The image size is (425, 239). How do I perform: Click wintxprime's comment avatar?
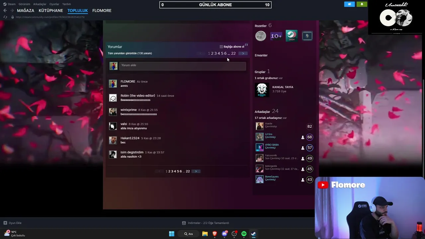113,112
